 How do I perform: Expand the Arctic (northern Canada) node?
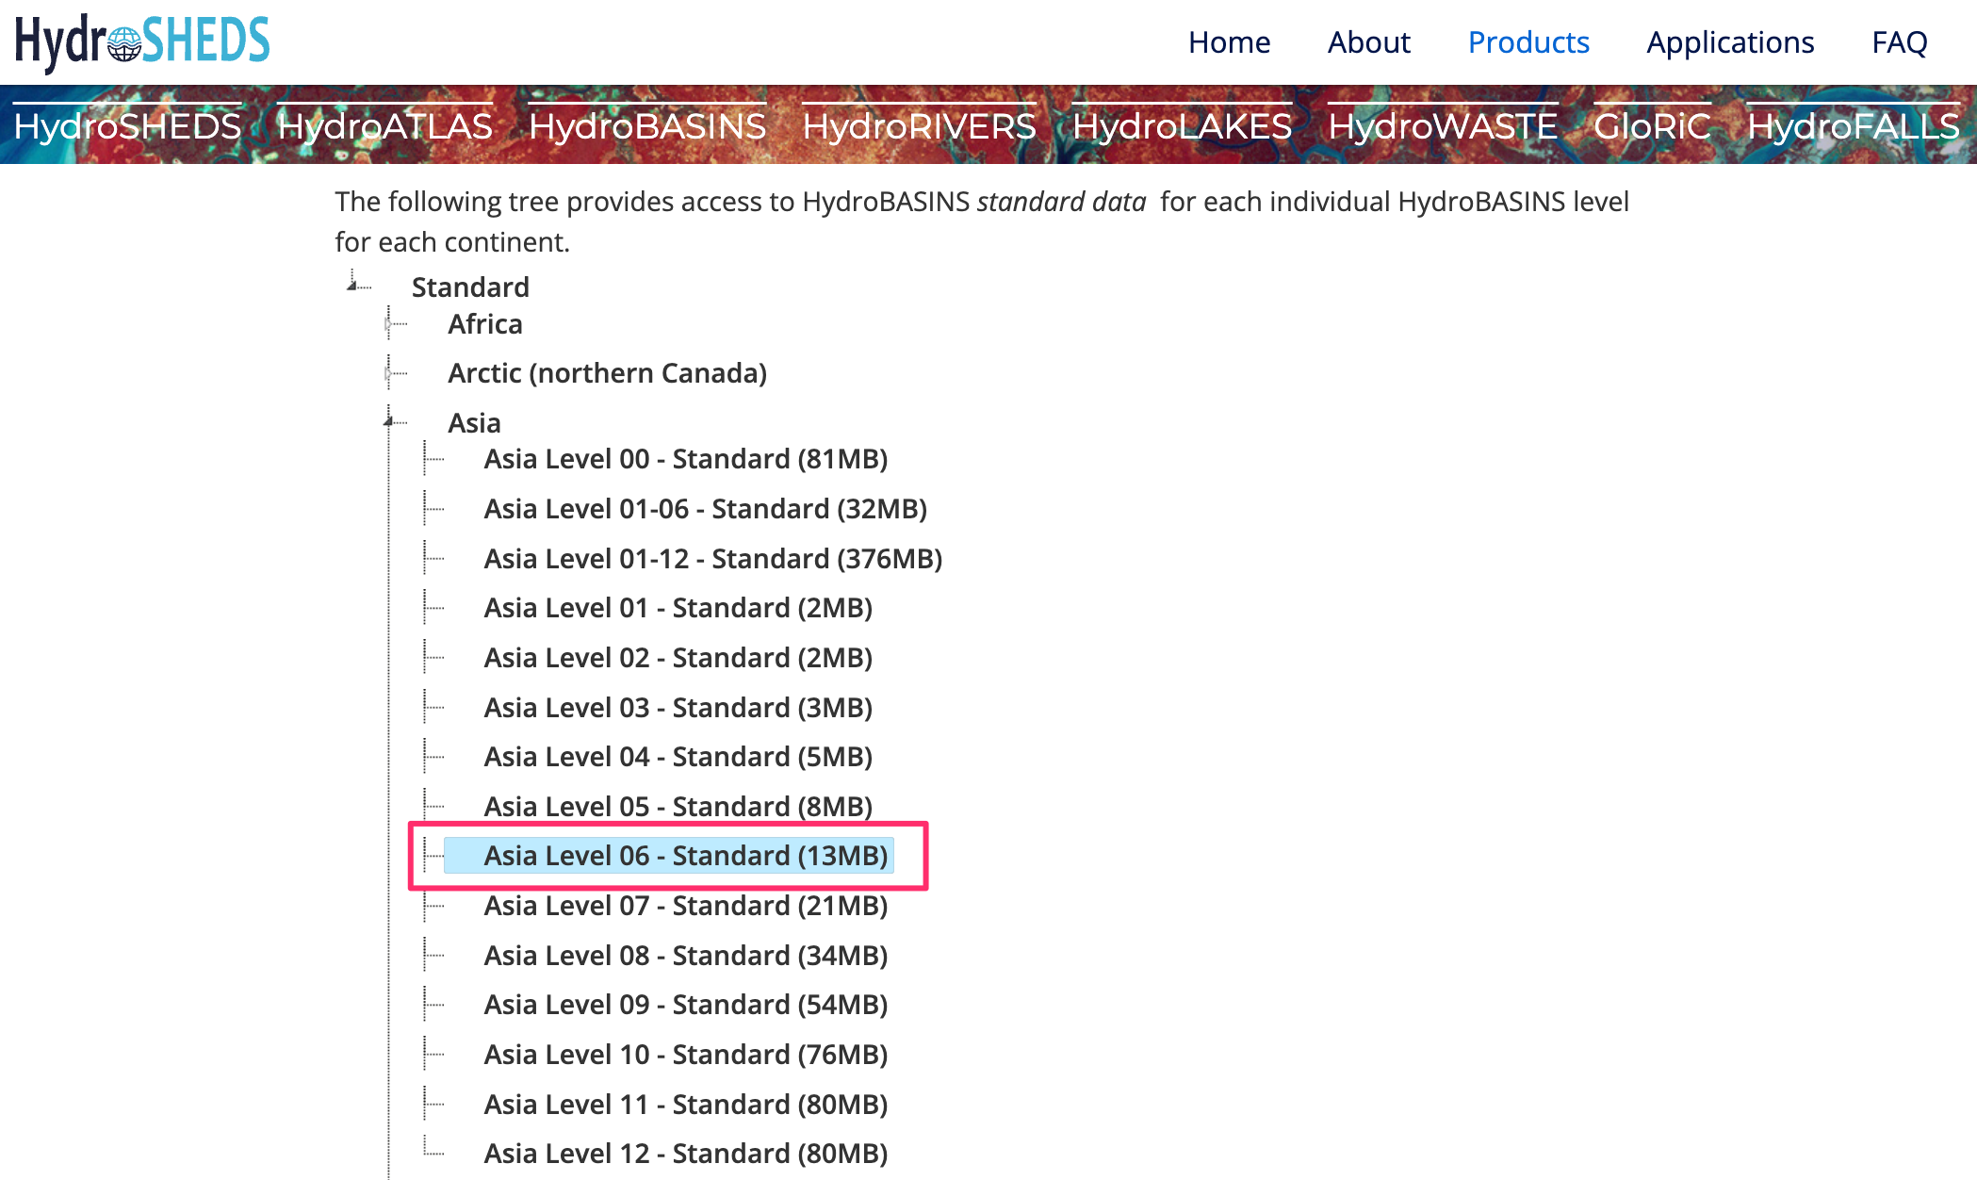[388, 373]
